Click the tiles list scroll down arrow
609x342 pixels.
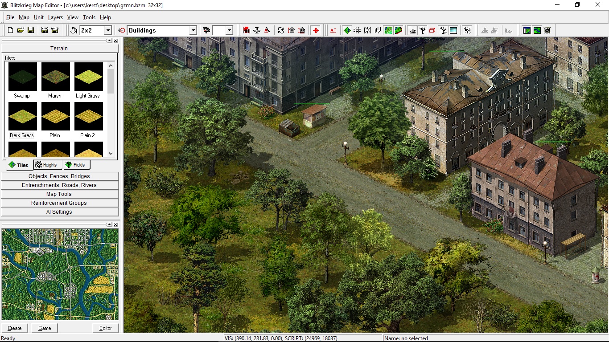[x=111, y=154]
